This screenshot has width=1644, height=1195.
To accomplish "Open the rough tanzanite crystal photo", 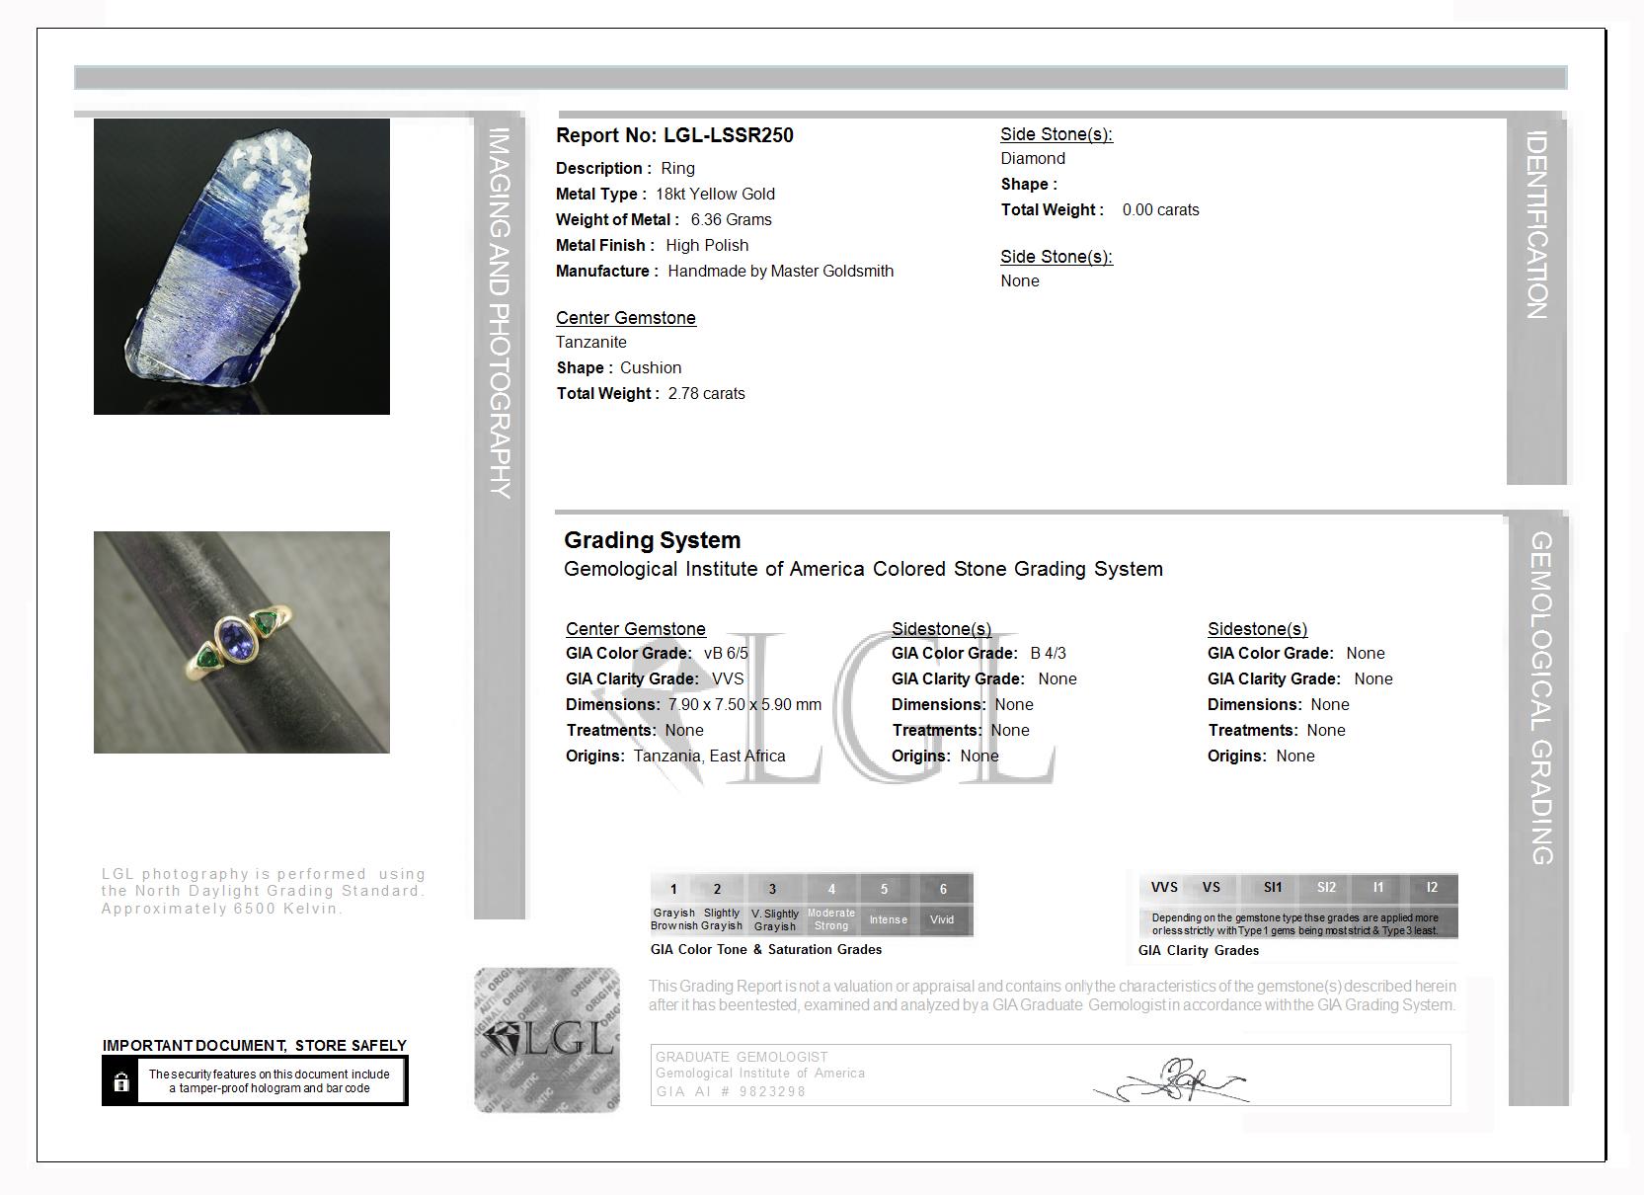I will coord(242,267).
